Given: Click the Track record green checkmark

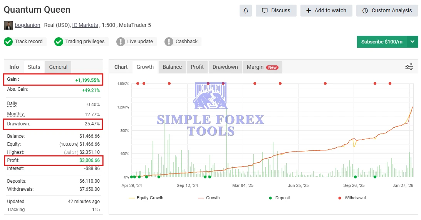Looking at the screenshot, I should (x=8, y=42).
